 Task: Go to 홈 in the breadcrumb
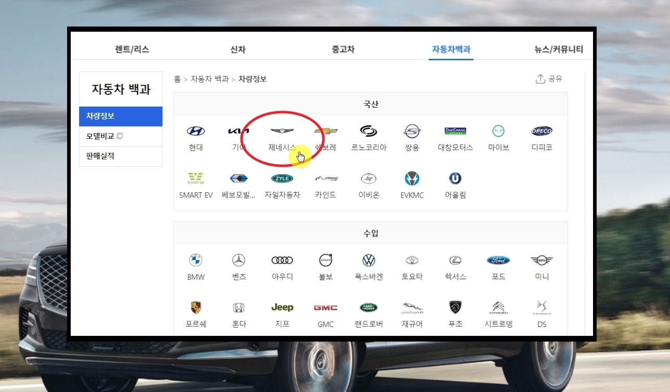pyautogui.click(x=177, y=79)
